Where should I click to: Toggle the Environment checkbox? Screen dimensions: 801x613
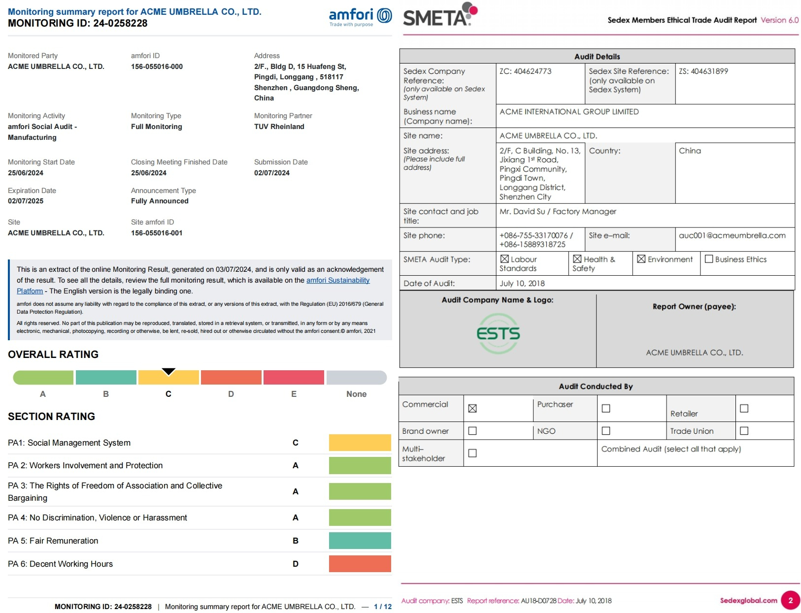click(641, 259)
